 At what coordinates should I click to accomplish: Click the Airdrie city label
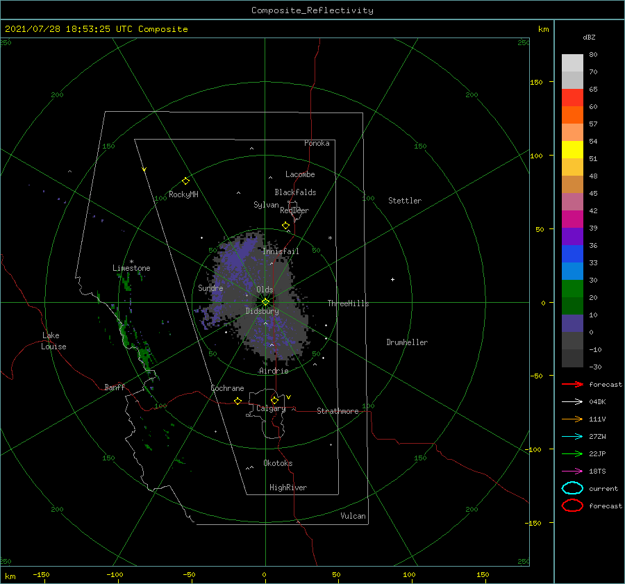point(274,371)
